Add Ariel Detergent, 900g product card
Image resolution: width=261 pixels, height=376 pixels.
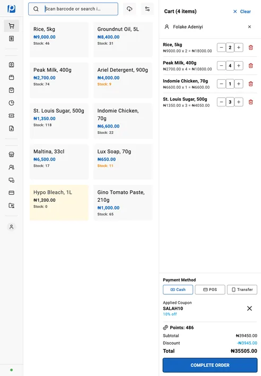point(123,80)
